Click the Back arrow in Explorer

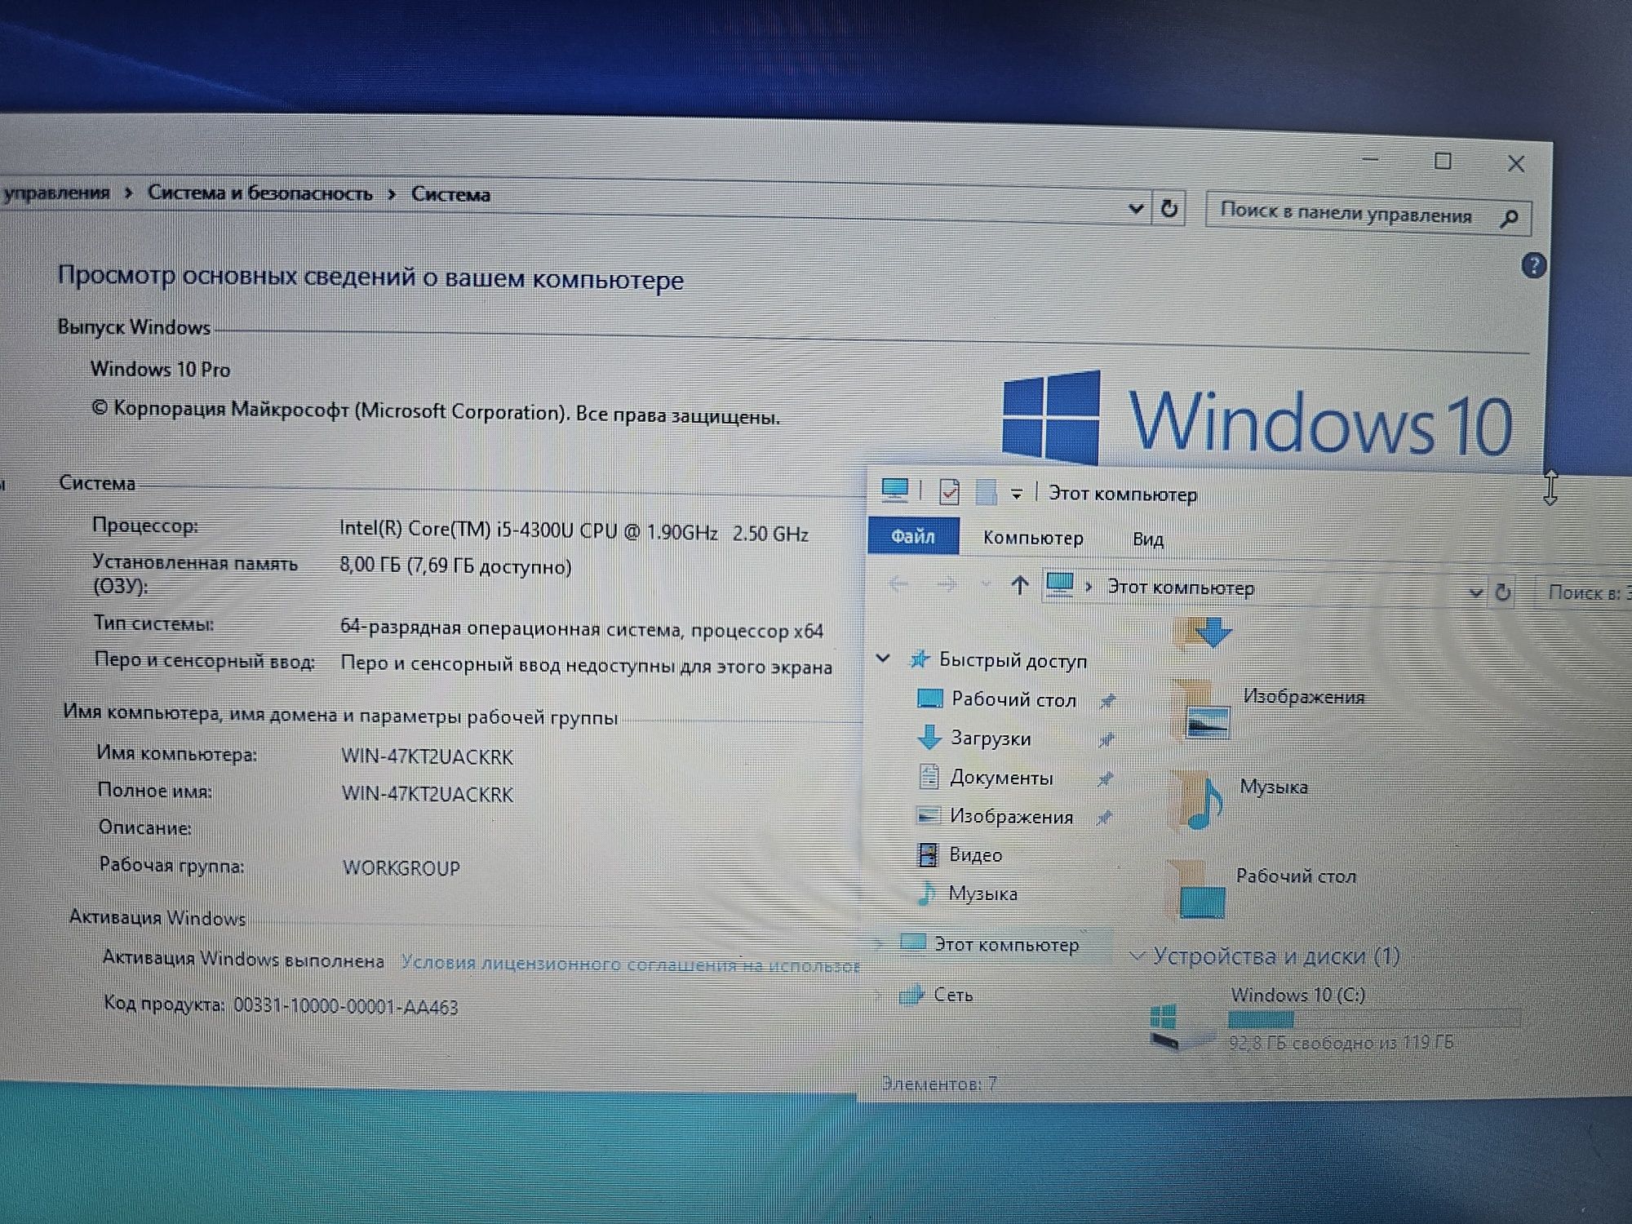tap(898, 584)
